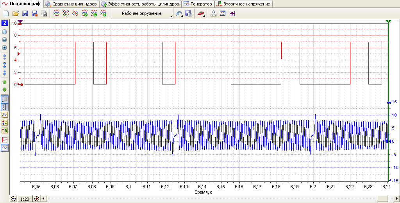
Task: Save using the blue floppy disk icon
Action: pos(25,14)
